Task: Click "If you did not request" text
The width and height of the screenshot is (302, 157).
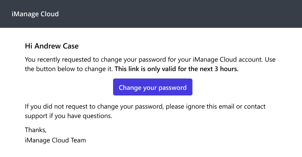Action: point(55,106)
